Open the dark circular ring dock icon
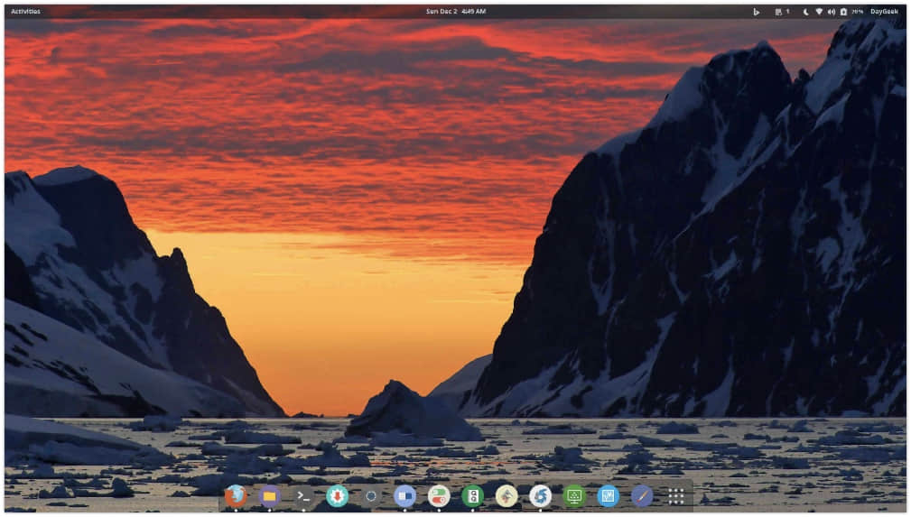Viewport: 911px width, 517px height. pyautogui.click(x=371, y=495)
